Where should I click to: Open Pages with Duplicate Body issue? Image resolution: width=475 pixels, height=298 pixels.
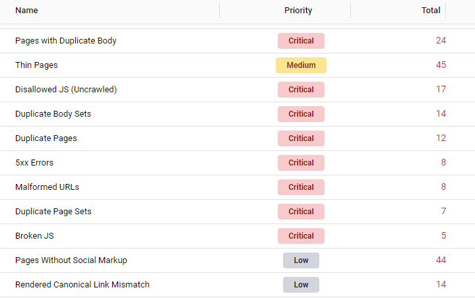(66, 41)
